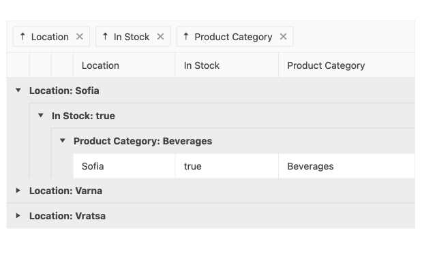
Task: Toggle sort arrow on In Stock chip
Action: pos(105,36)
